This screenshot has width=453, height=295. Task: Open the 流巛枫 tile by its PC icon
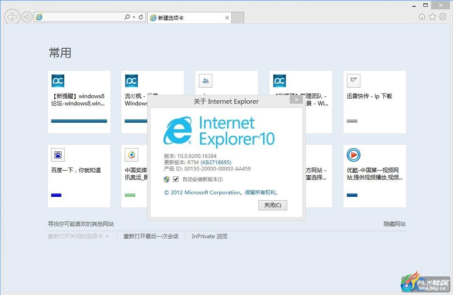click(x=132, y=81)
